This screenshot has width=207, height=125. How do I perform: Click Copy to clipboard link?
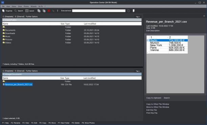[154, 98]
